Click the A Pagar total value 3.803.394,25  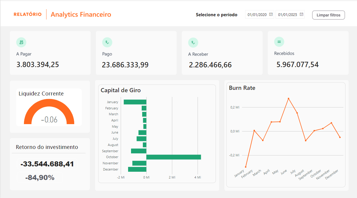tap(38, 64)
